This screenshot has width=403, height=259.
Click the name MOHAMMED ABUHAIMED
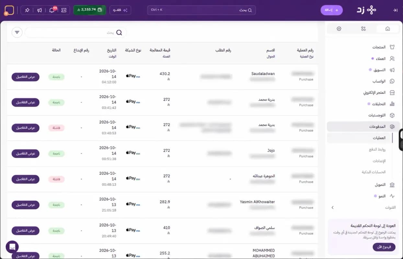click(264, 253)
